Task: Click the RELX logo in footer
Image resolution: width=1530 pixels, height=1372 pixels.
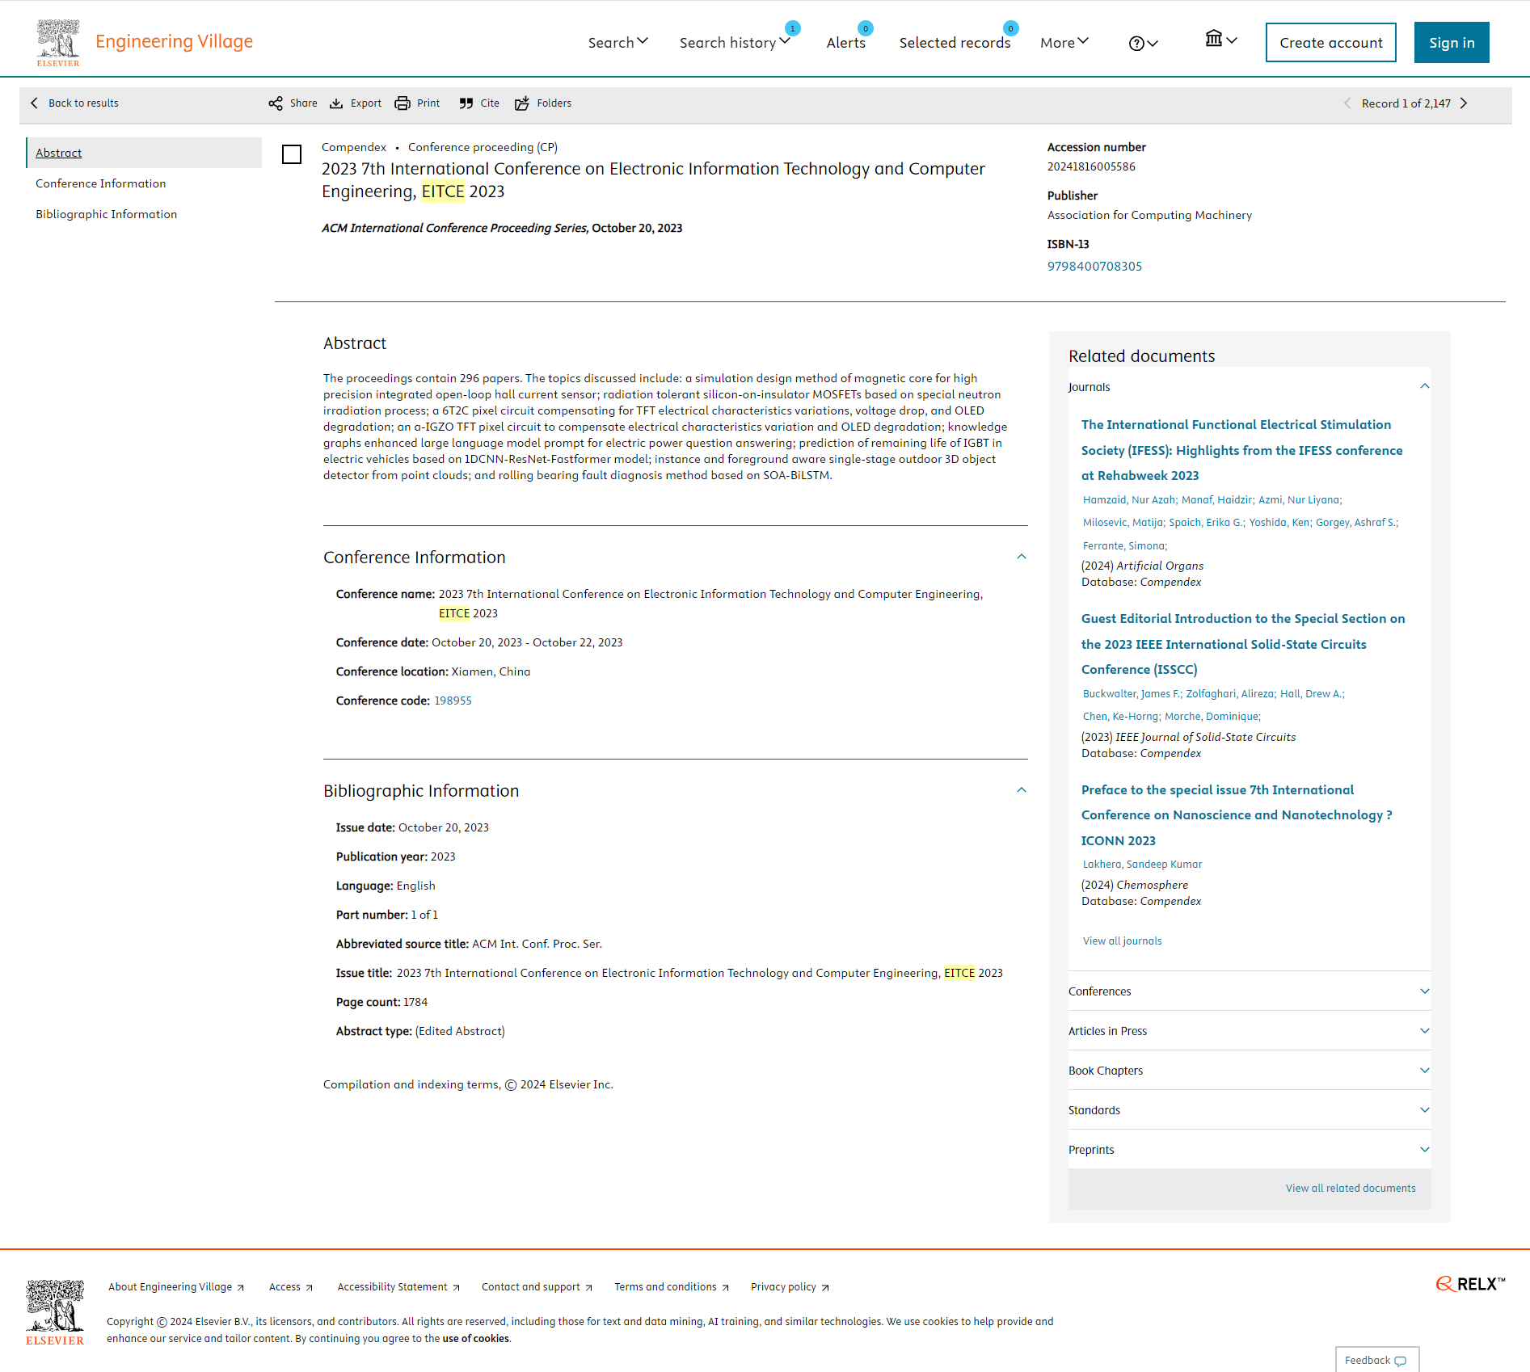Action: pyautogui.click(x=1470, y=1284)
